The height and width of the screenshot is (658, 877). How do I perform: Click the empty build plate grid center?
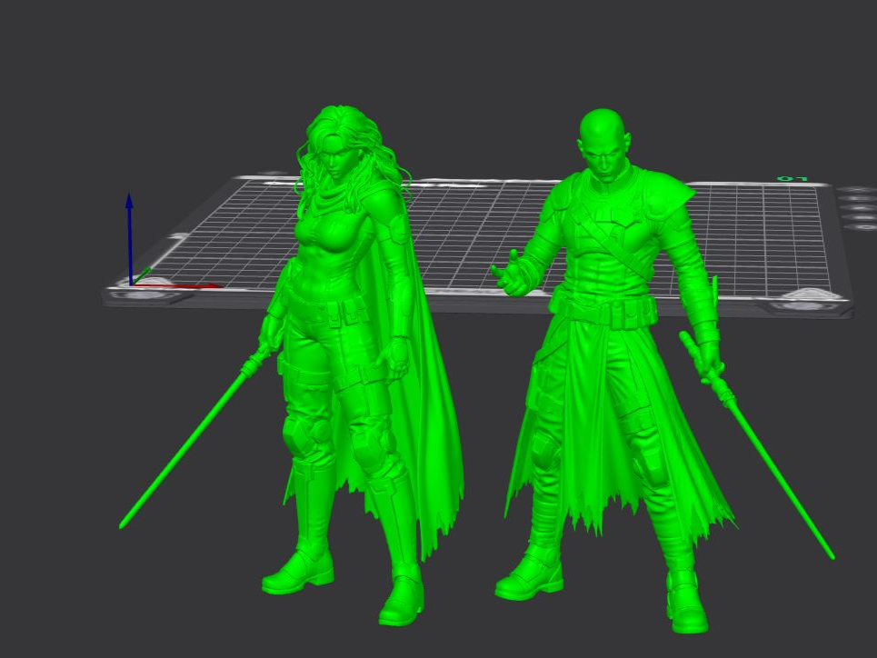[475, 235]
